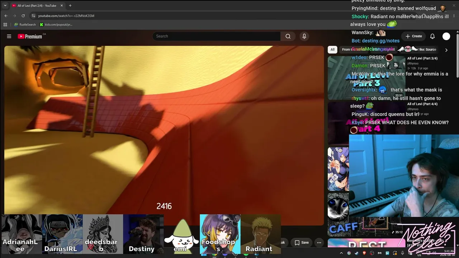
Task: Click chat username Kbye
Action: pyautogui.click(x=357, y=123)
